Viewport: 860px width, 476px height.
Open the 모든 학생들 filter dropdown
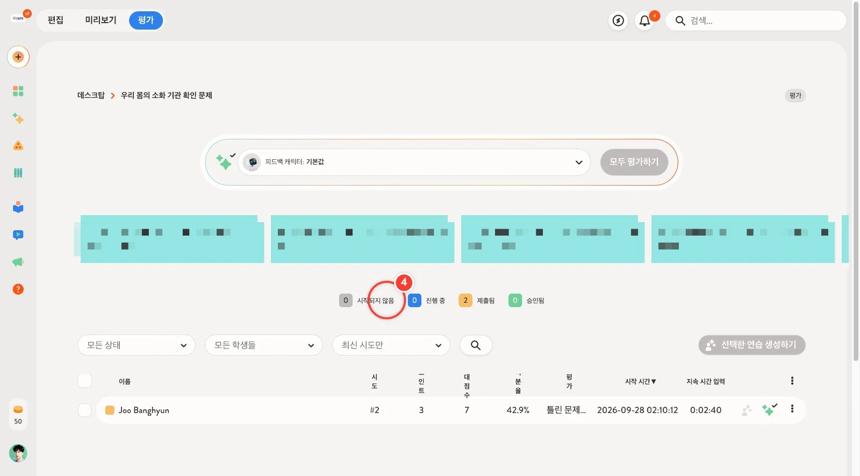tap(264, 345)
